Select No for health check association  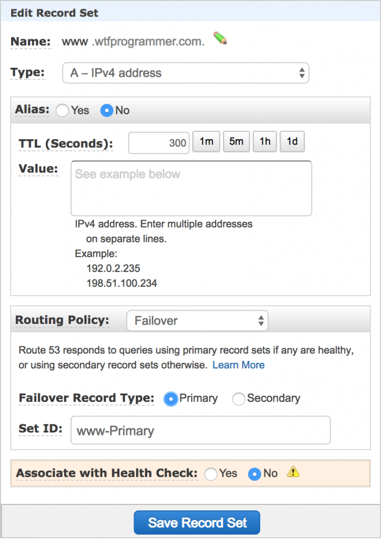pyautogui.click(x=255, y=474)
